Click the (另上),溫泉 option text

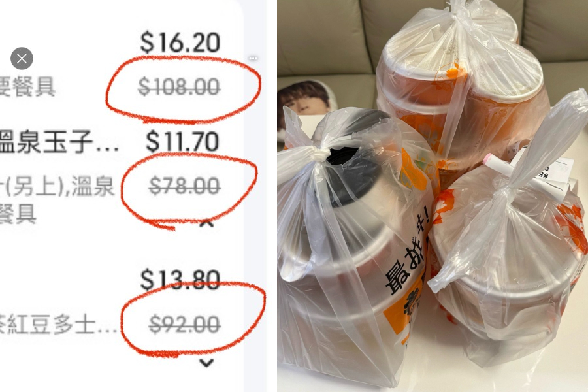point(57,186)
